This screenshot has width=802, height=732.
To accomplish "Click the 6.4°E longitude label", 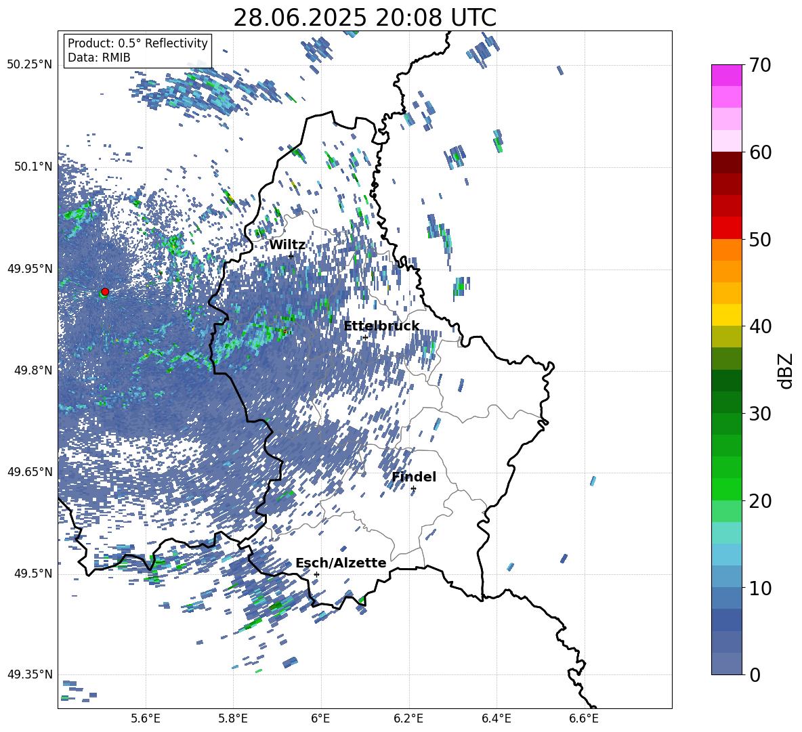I will tap(497, 718).
